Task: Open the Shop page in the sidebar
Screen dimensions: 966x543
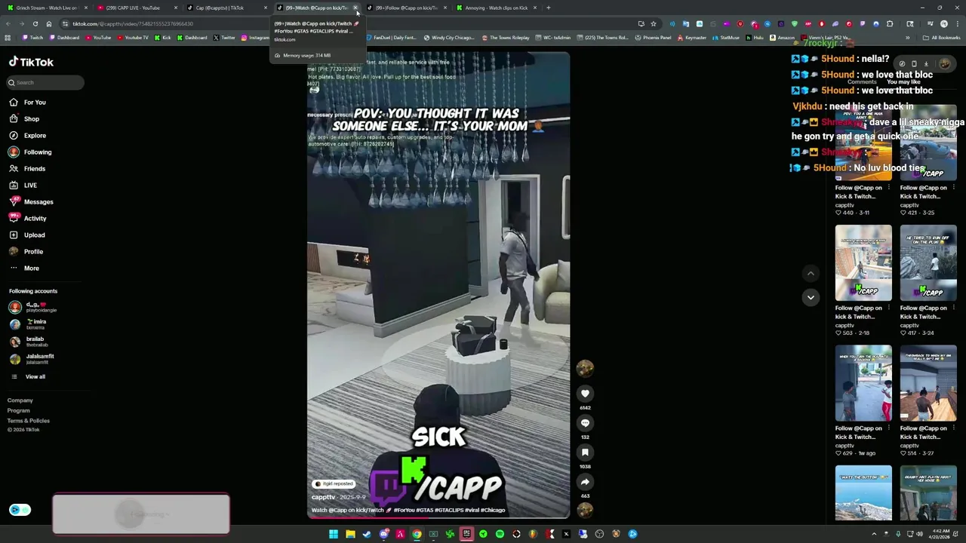Action: click(24, 119)
